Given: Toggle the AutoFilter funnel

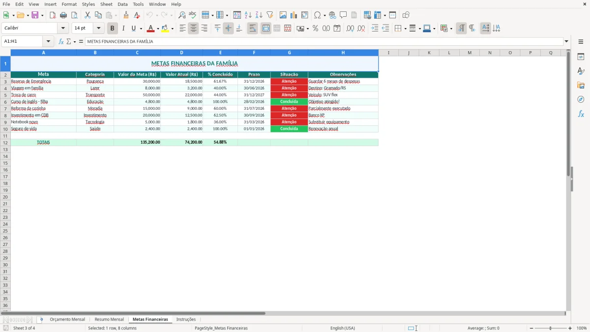Looking at the screenshot, I should tap(269, 15).
